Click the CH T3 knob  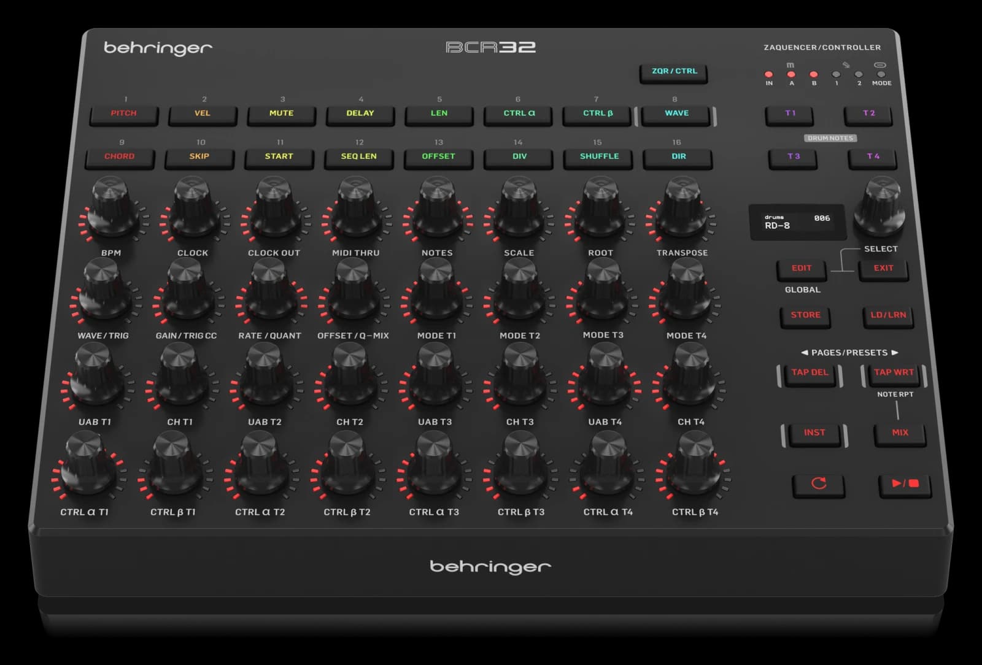pyautogui.click(x=520, y=375)
